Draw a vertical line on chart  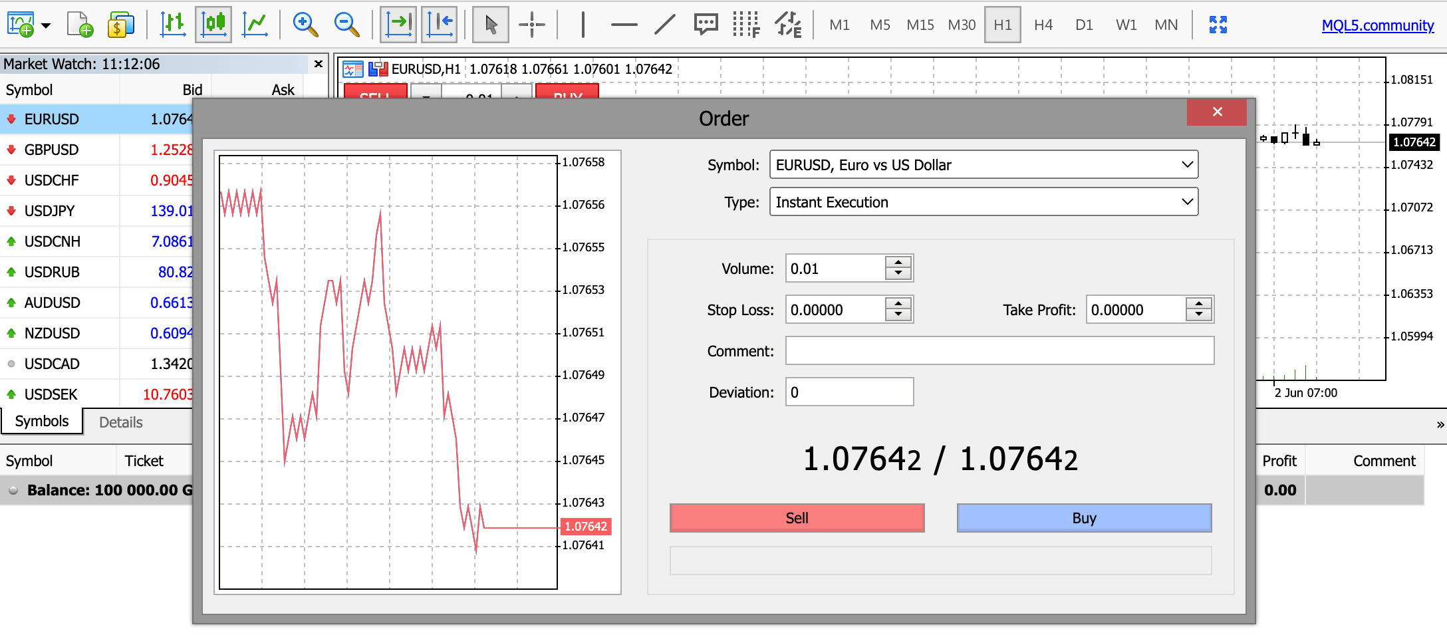tap(583, 25)
